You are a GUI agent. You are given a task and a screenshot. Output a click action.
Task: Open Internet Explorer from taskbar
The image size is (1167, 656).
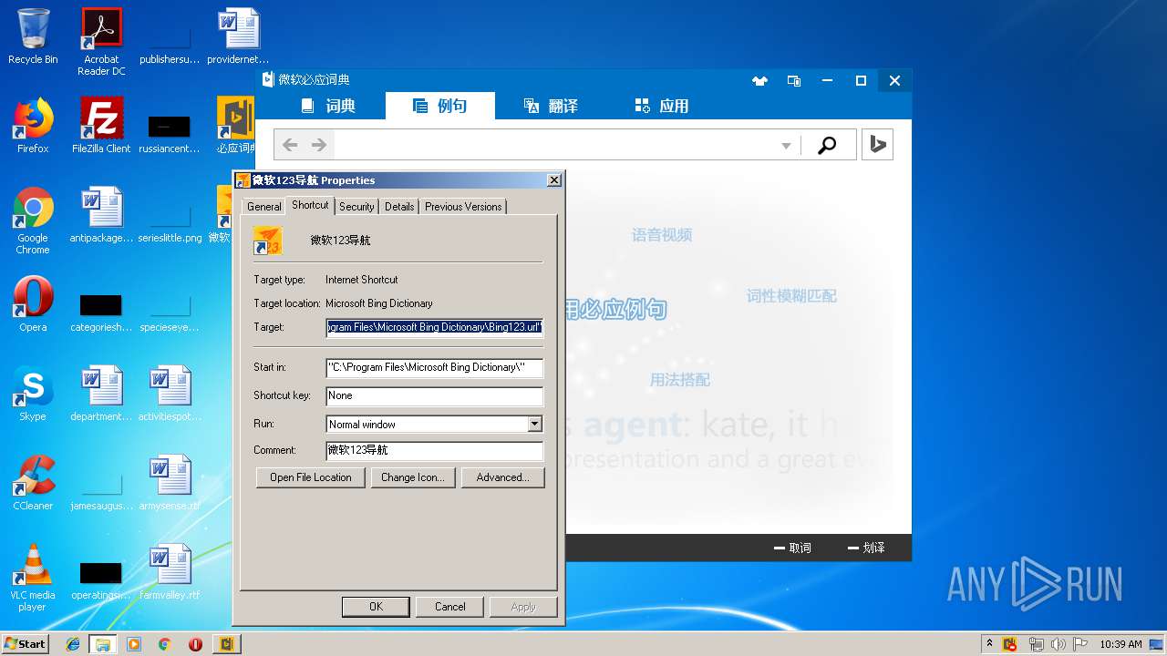[73, 644]
